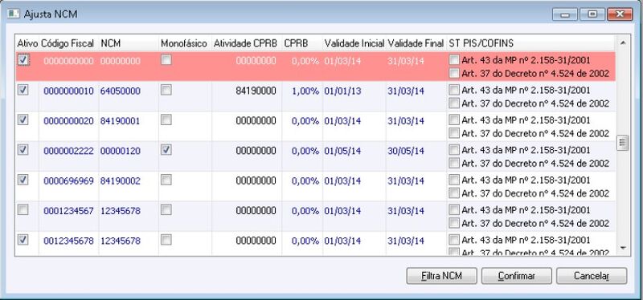
Task: Click scrollbar down arrow in table
Action: (622, 248)
